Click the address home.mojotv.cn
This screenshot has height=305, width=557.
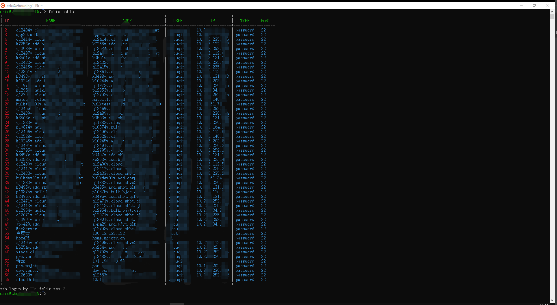coord(109,238)
